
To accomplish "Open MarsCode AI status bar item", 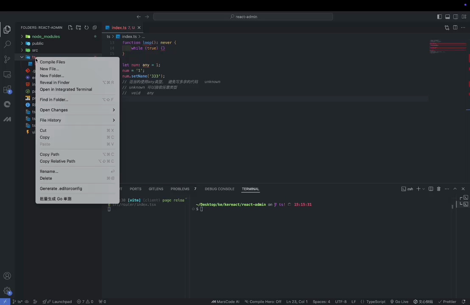I will [x=225, y=302].
